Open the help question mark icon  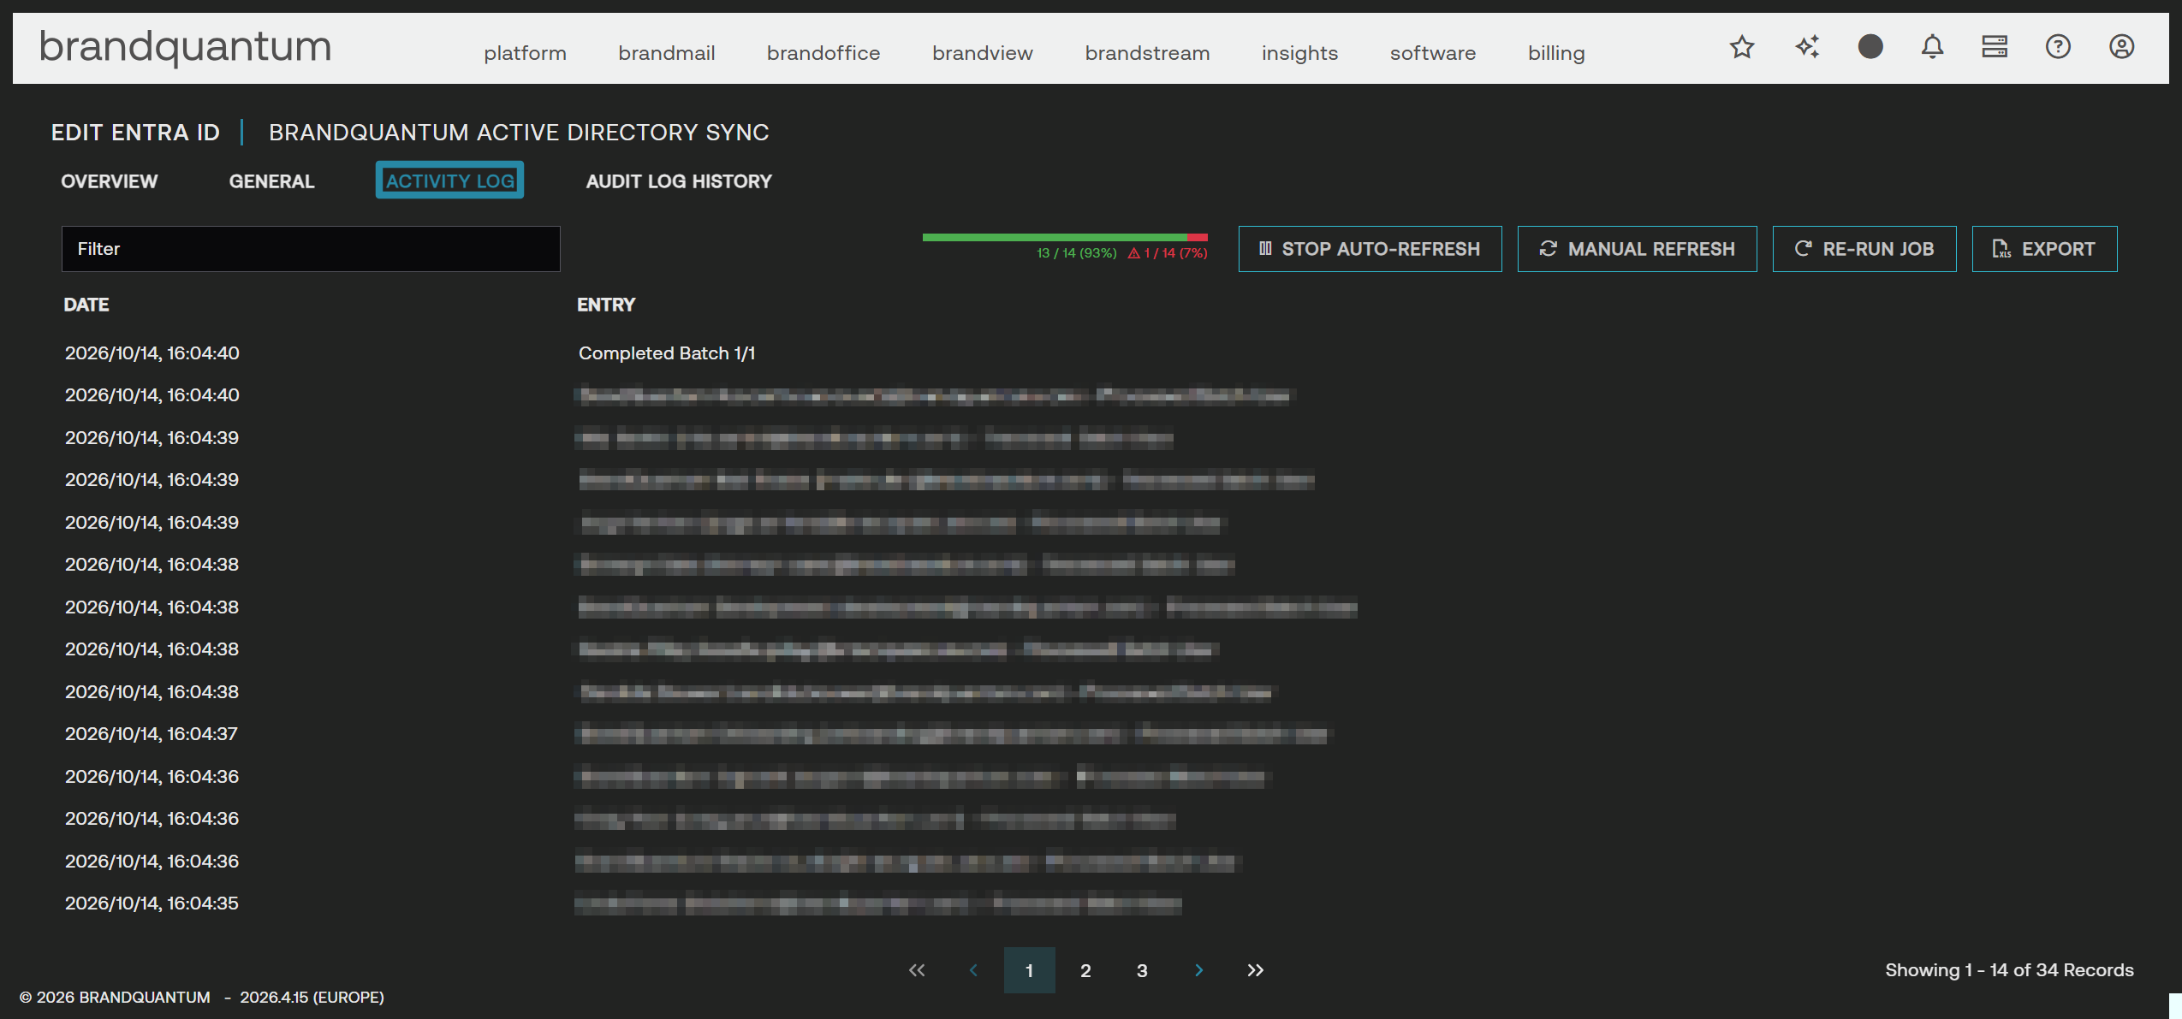[x=2058, y=47]
